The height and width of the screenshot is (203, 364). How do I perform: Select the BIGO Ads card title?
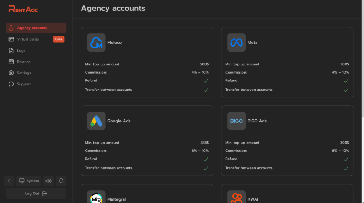click(x=257, y=121)
